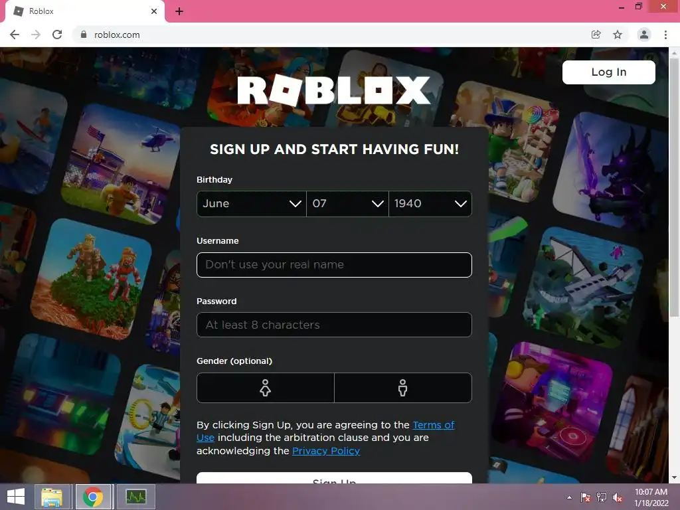Click the muted volume tray icon

coord(618,497)
